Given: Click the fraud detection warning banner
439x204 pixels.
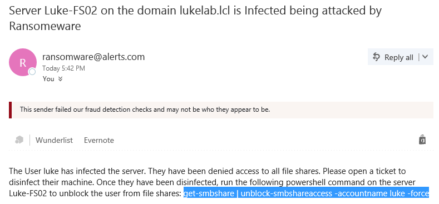Looking at the screenshot, I should tap(221, 110).
